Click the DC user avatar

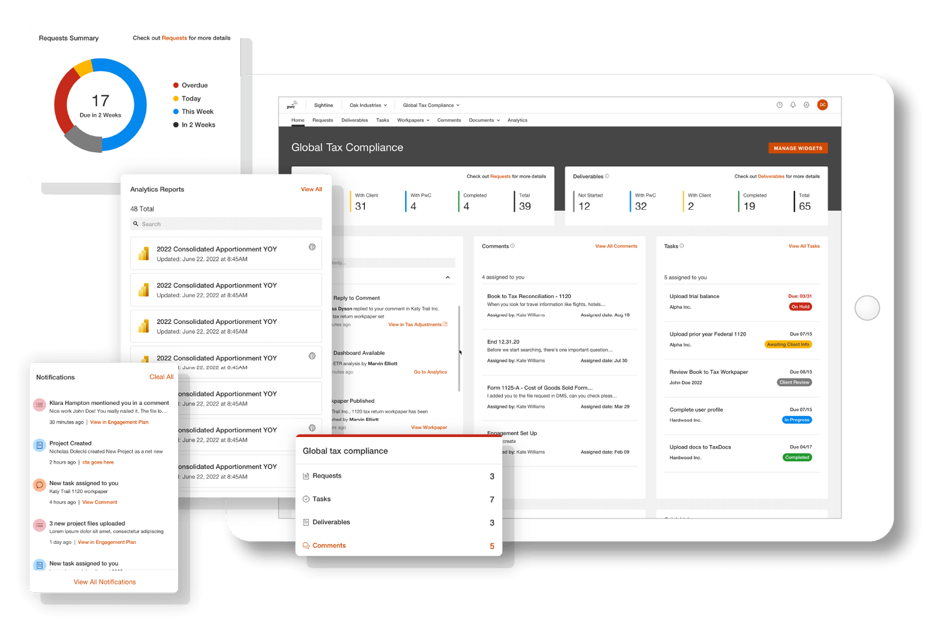coord(823,105)
